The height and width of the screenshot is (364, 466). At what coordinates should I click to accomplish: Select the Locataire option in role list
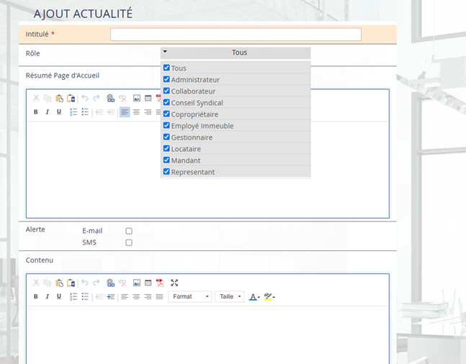coord(166,149)
